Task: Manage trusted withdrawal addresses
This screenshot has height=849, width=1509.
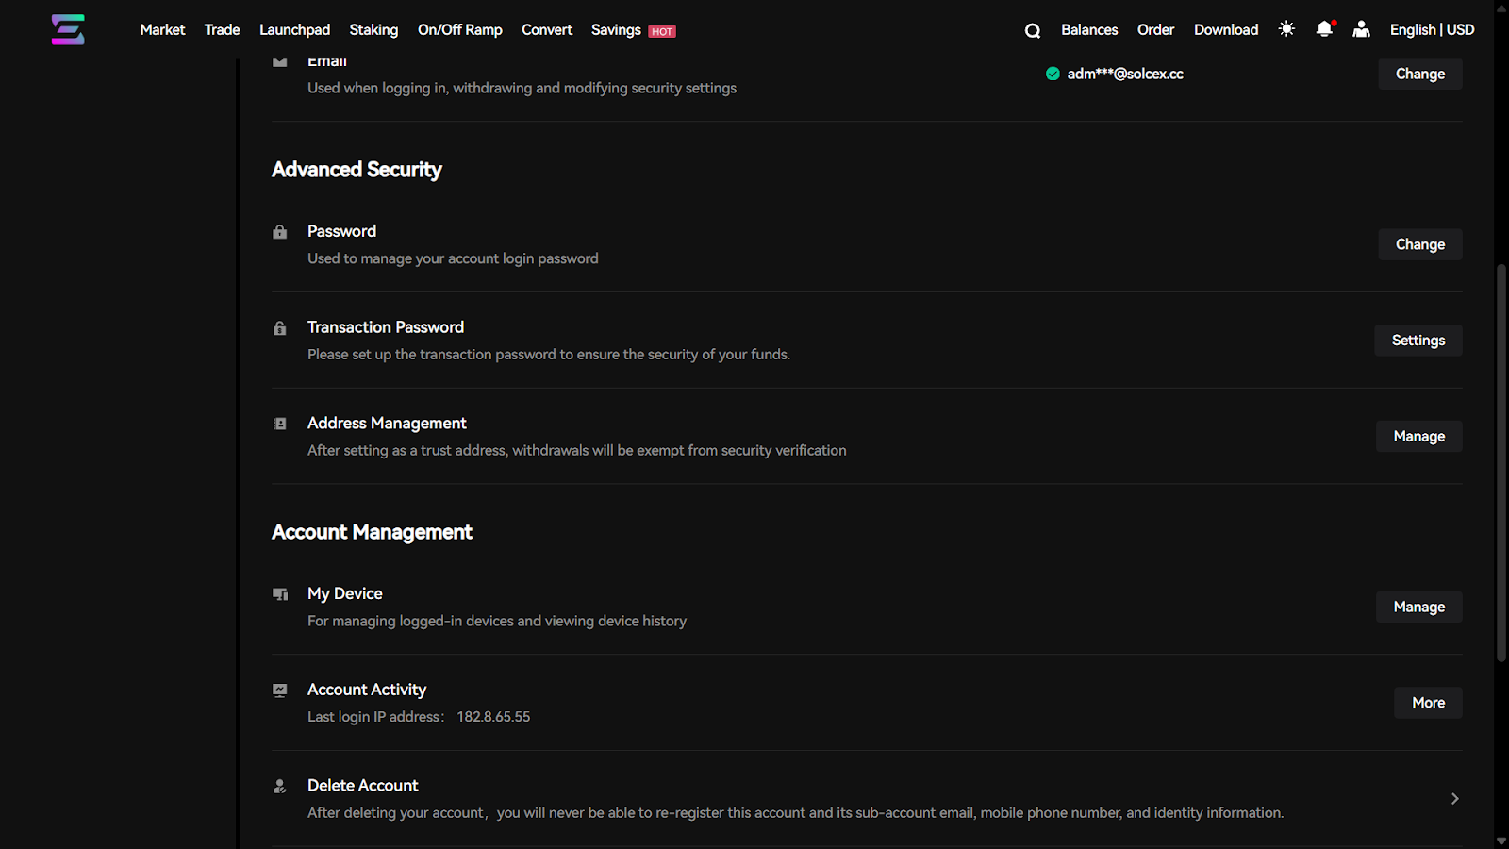Action: [1418, 437]
